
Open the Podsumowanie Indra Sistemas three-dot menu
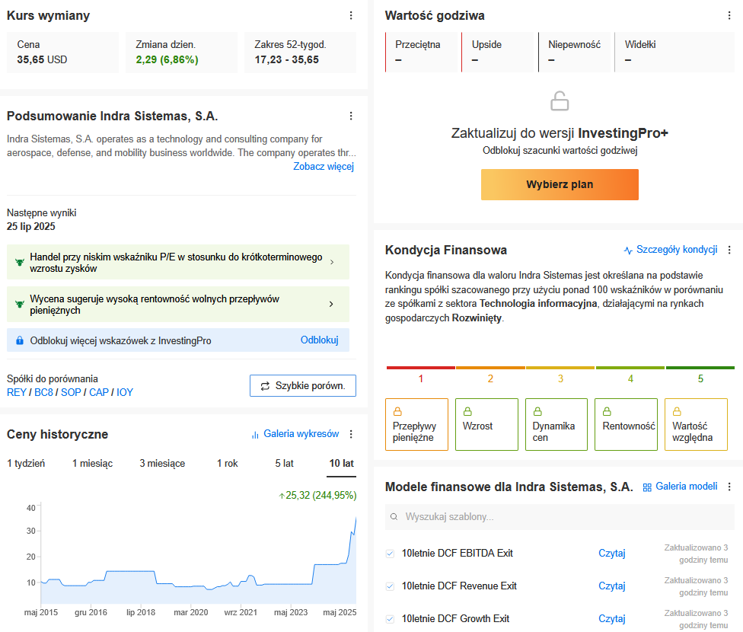coord(351,117)
